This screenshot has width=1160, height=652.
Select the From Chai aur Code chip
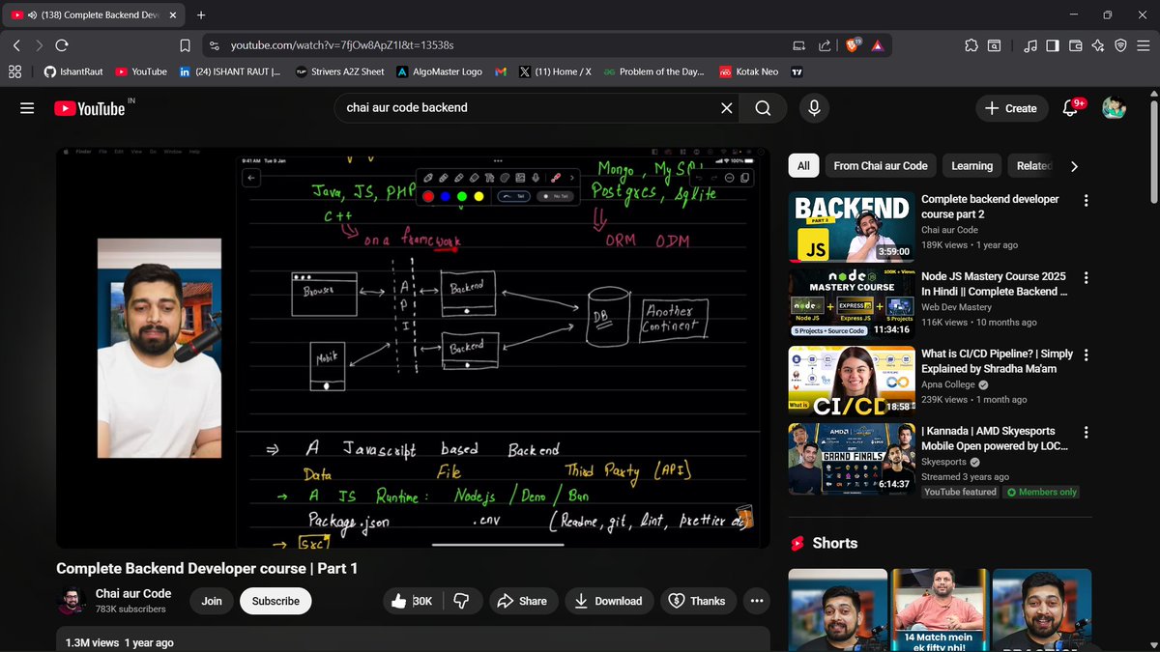point(881,166)
